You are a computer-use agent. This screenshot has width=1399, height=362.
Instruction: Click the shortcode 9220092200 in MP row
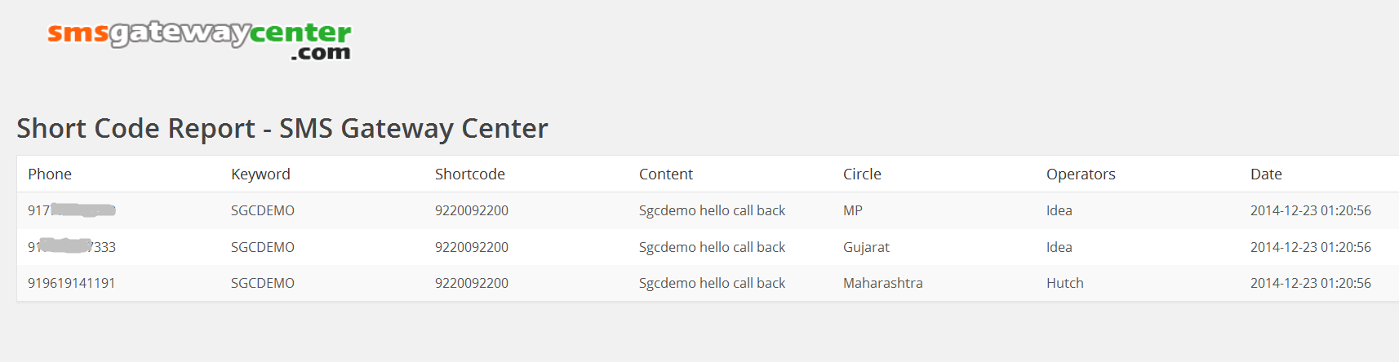point(471,210)
